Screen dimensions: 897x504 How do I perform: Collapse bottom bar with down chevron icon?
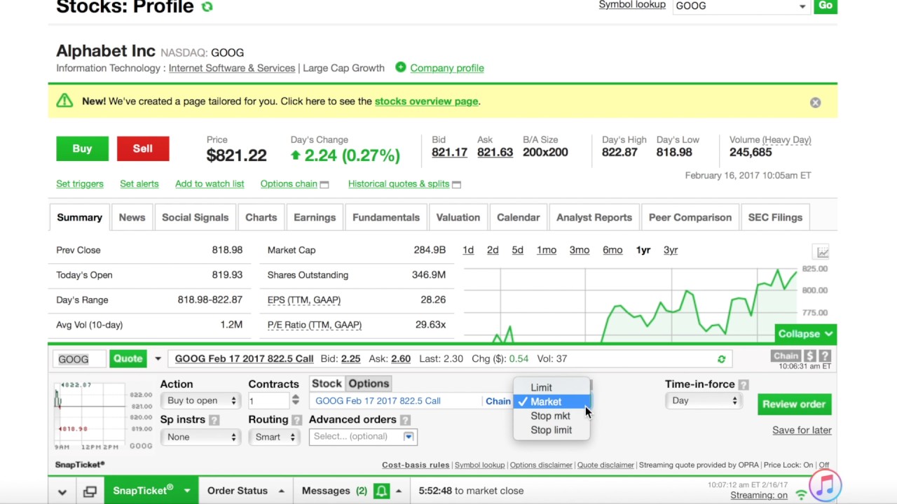(62, 491)
